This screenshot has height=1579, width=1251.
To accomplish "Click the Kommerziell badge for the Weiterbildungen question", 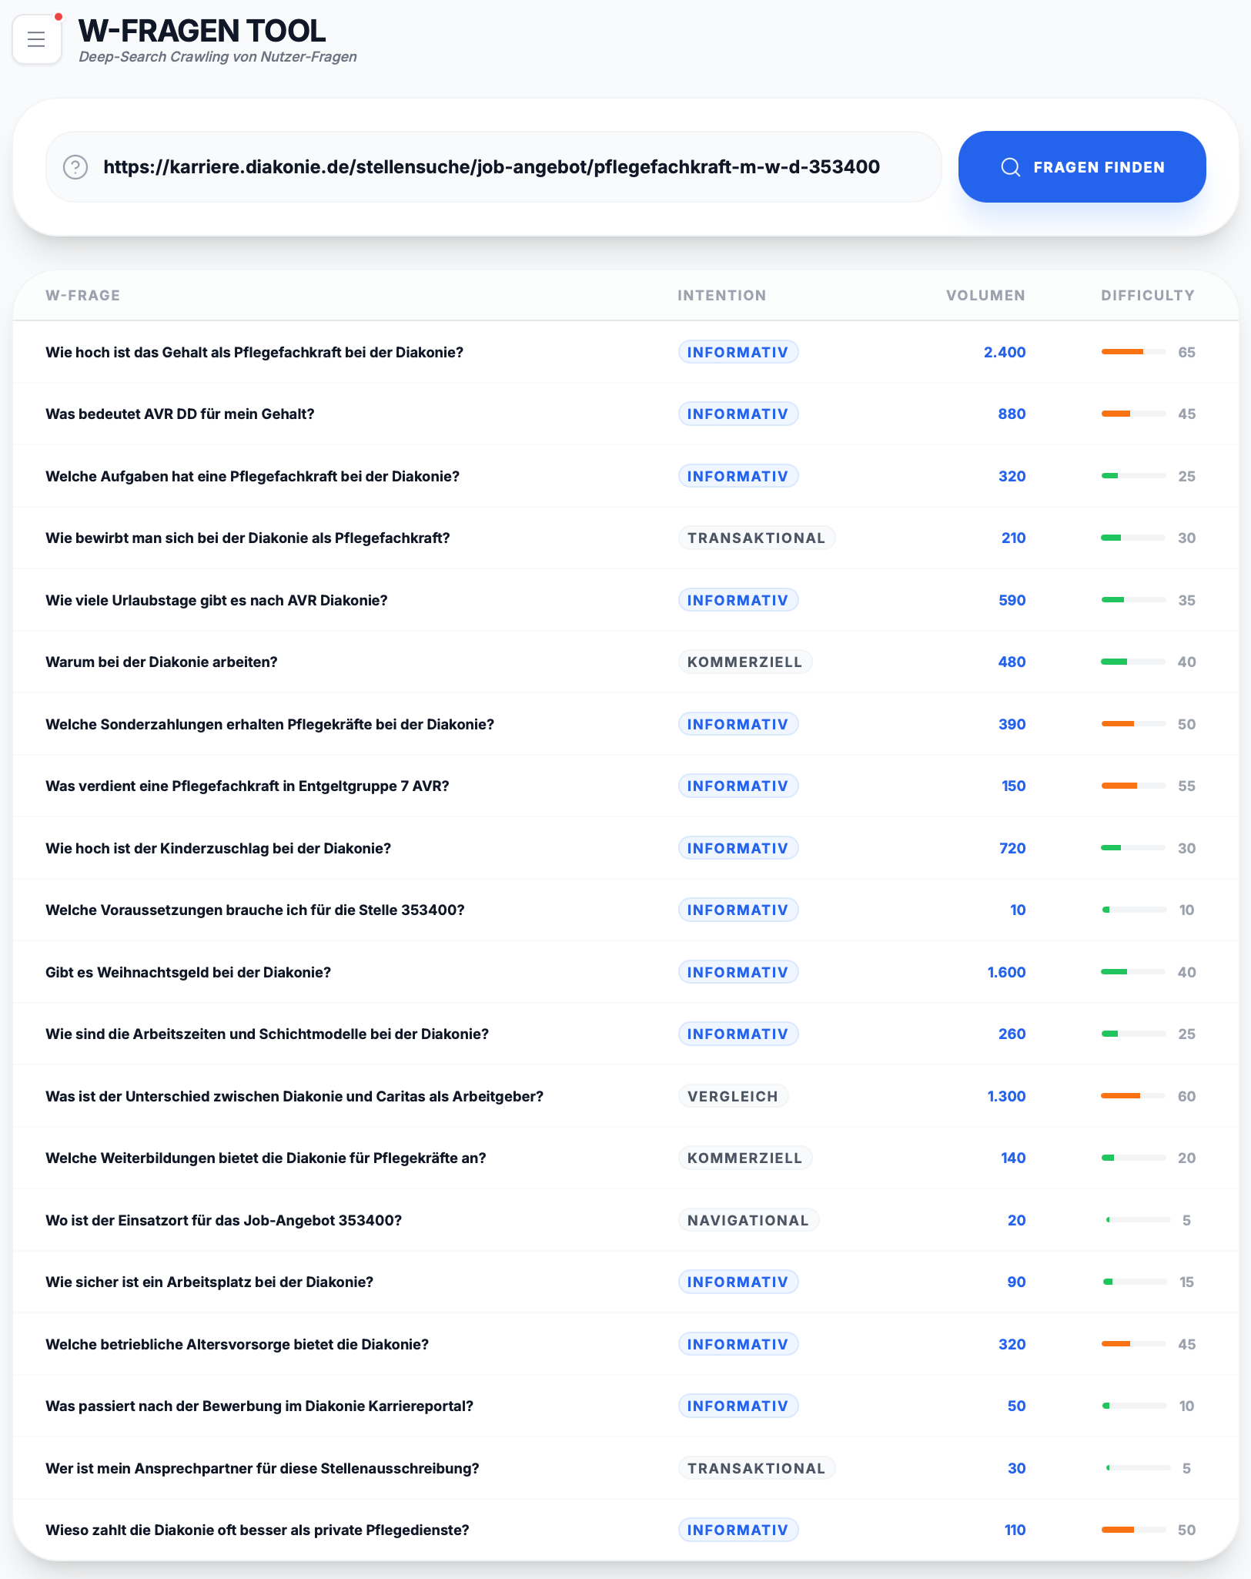I will point(744,1158).
